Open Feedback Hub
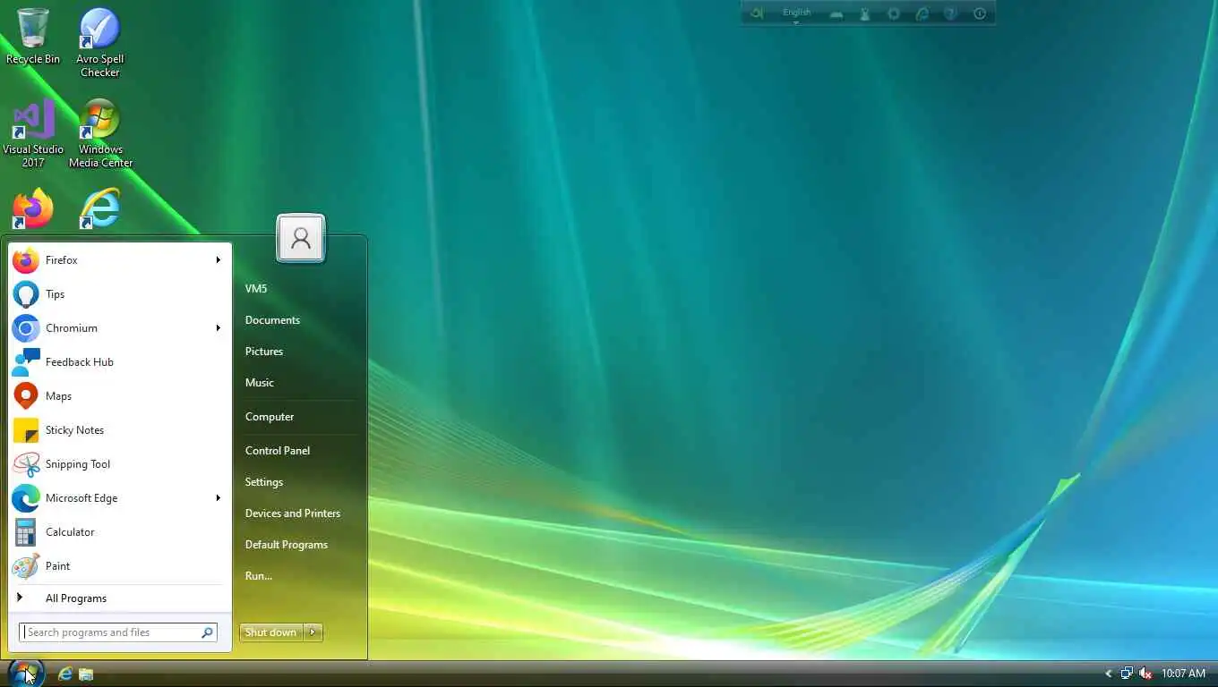 click(119, 362)
